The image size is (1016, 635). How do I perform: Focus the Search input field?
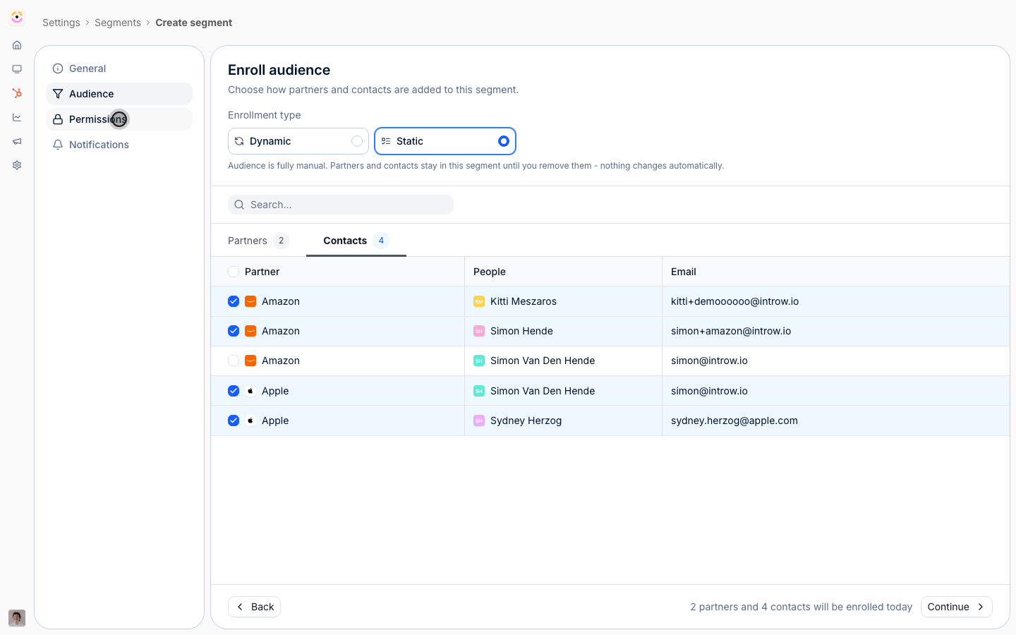pos(341,205)
